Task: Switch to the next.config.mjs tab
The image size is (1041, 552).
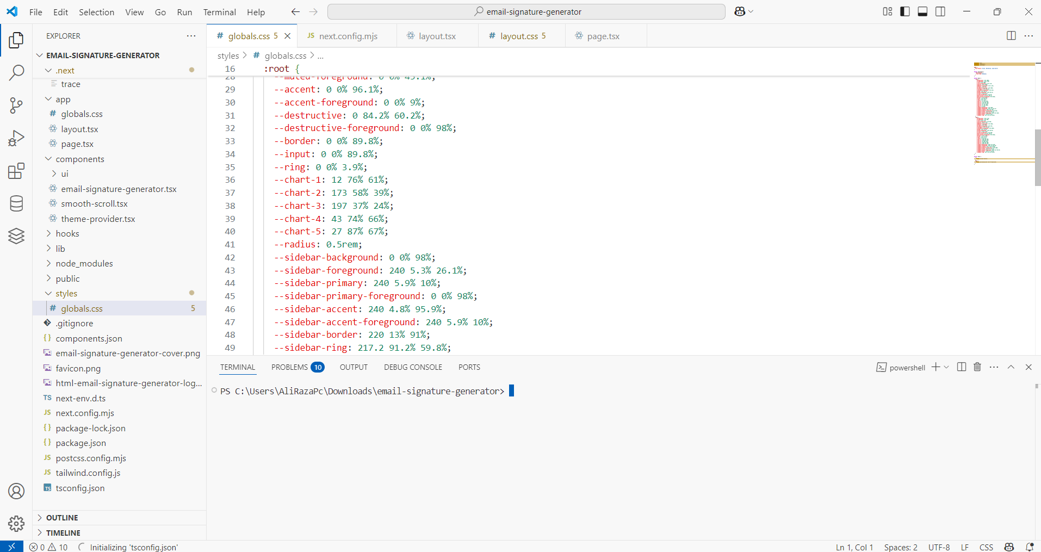Action: [x=348, y=36]
